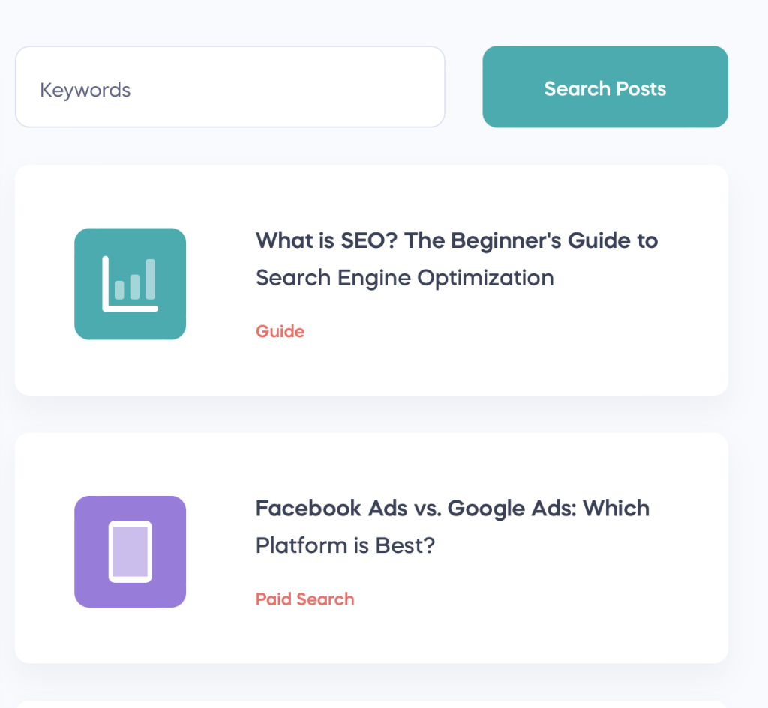Filter by the Paid Search category tag
This screenshot has height=708, width=768.
click(x=304, y=599)
